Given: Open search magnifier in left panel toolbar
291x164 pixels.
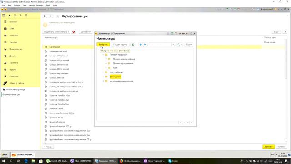Looking at the screenshot, I should pyautogui.click(x=20, y=15).
